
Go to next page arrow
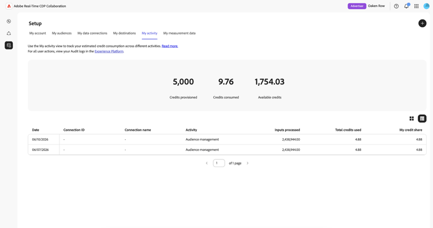point(248,163)
